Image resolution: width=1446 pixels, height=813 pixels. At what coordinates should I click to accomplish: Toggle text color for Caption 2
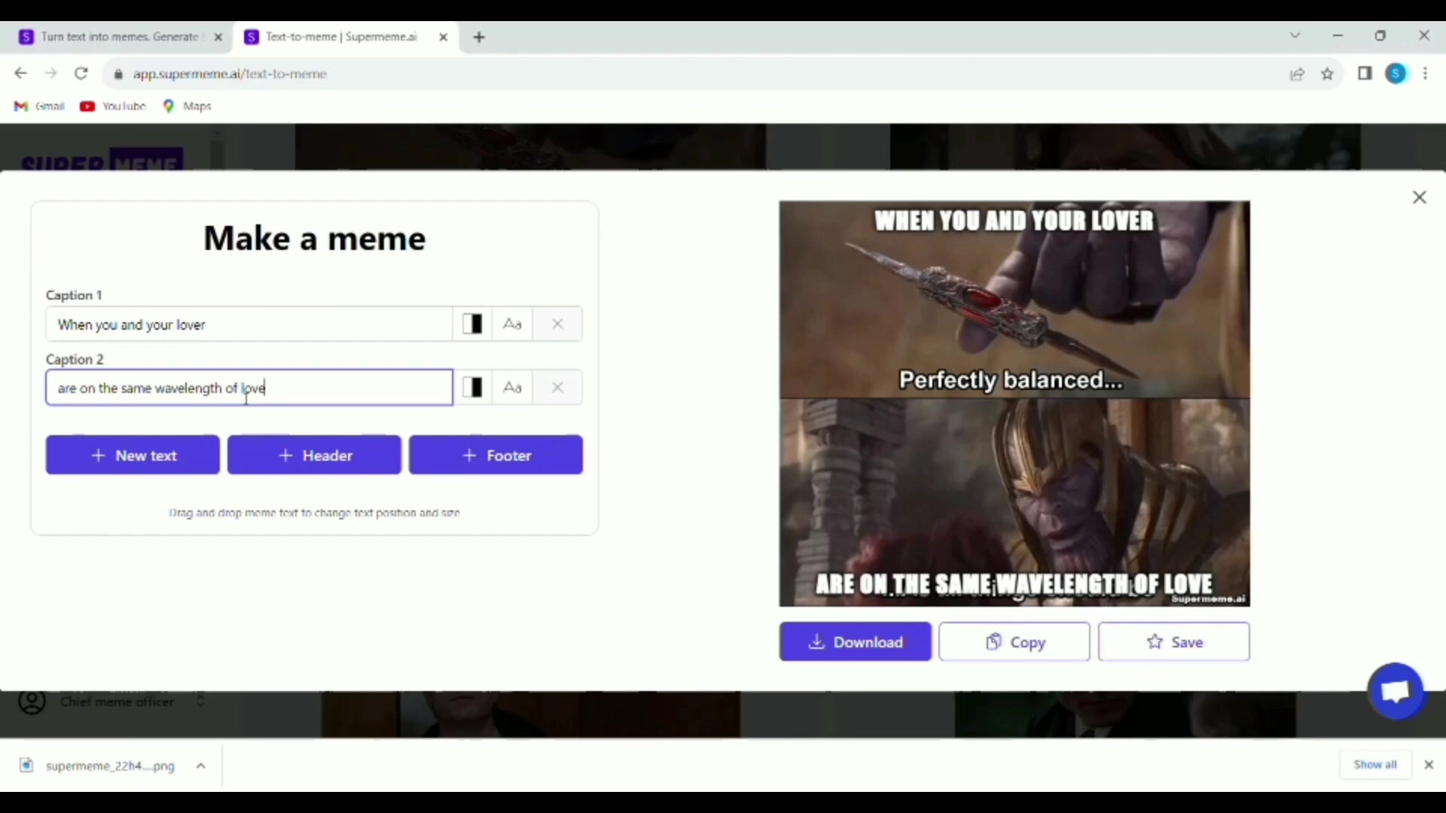(472, 388)
